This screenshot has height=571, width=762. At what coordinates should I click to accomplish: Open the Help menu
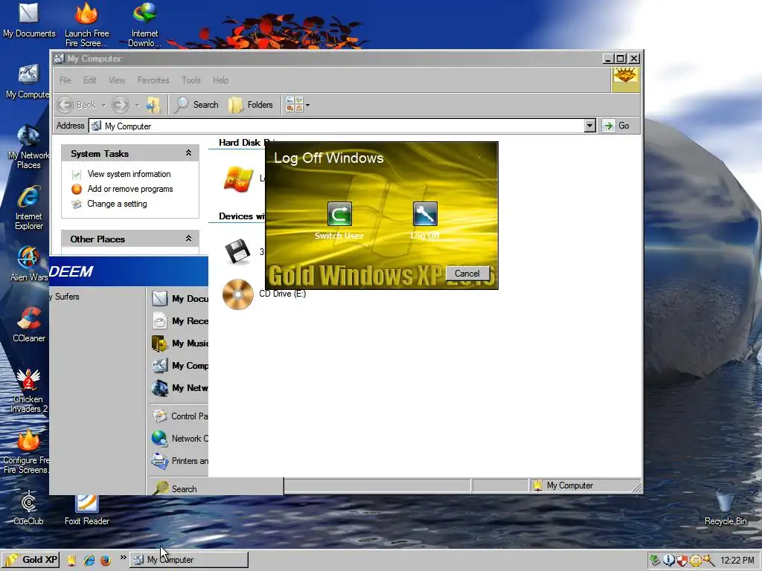220,80
